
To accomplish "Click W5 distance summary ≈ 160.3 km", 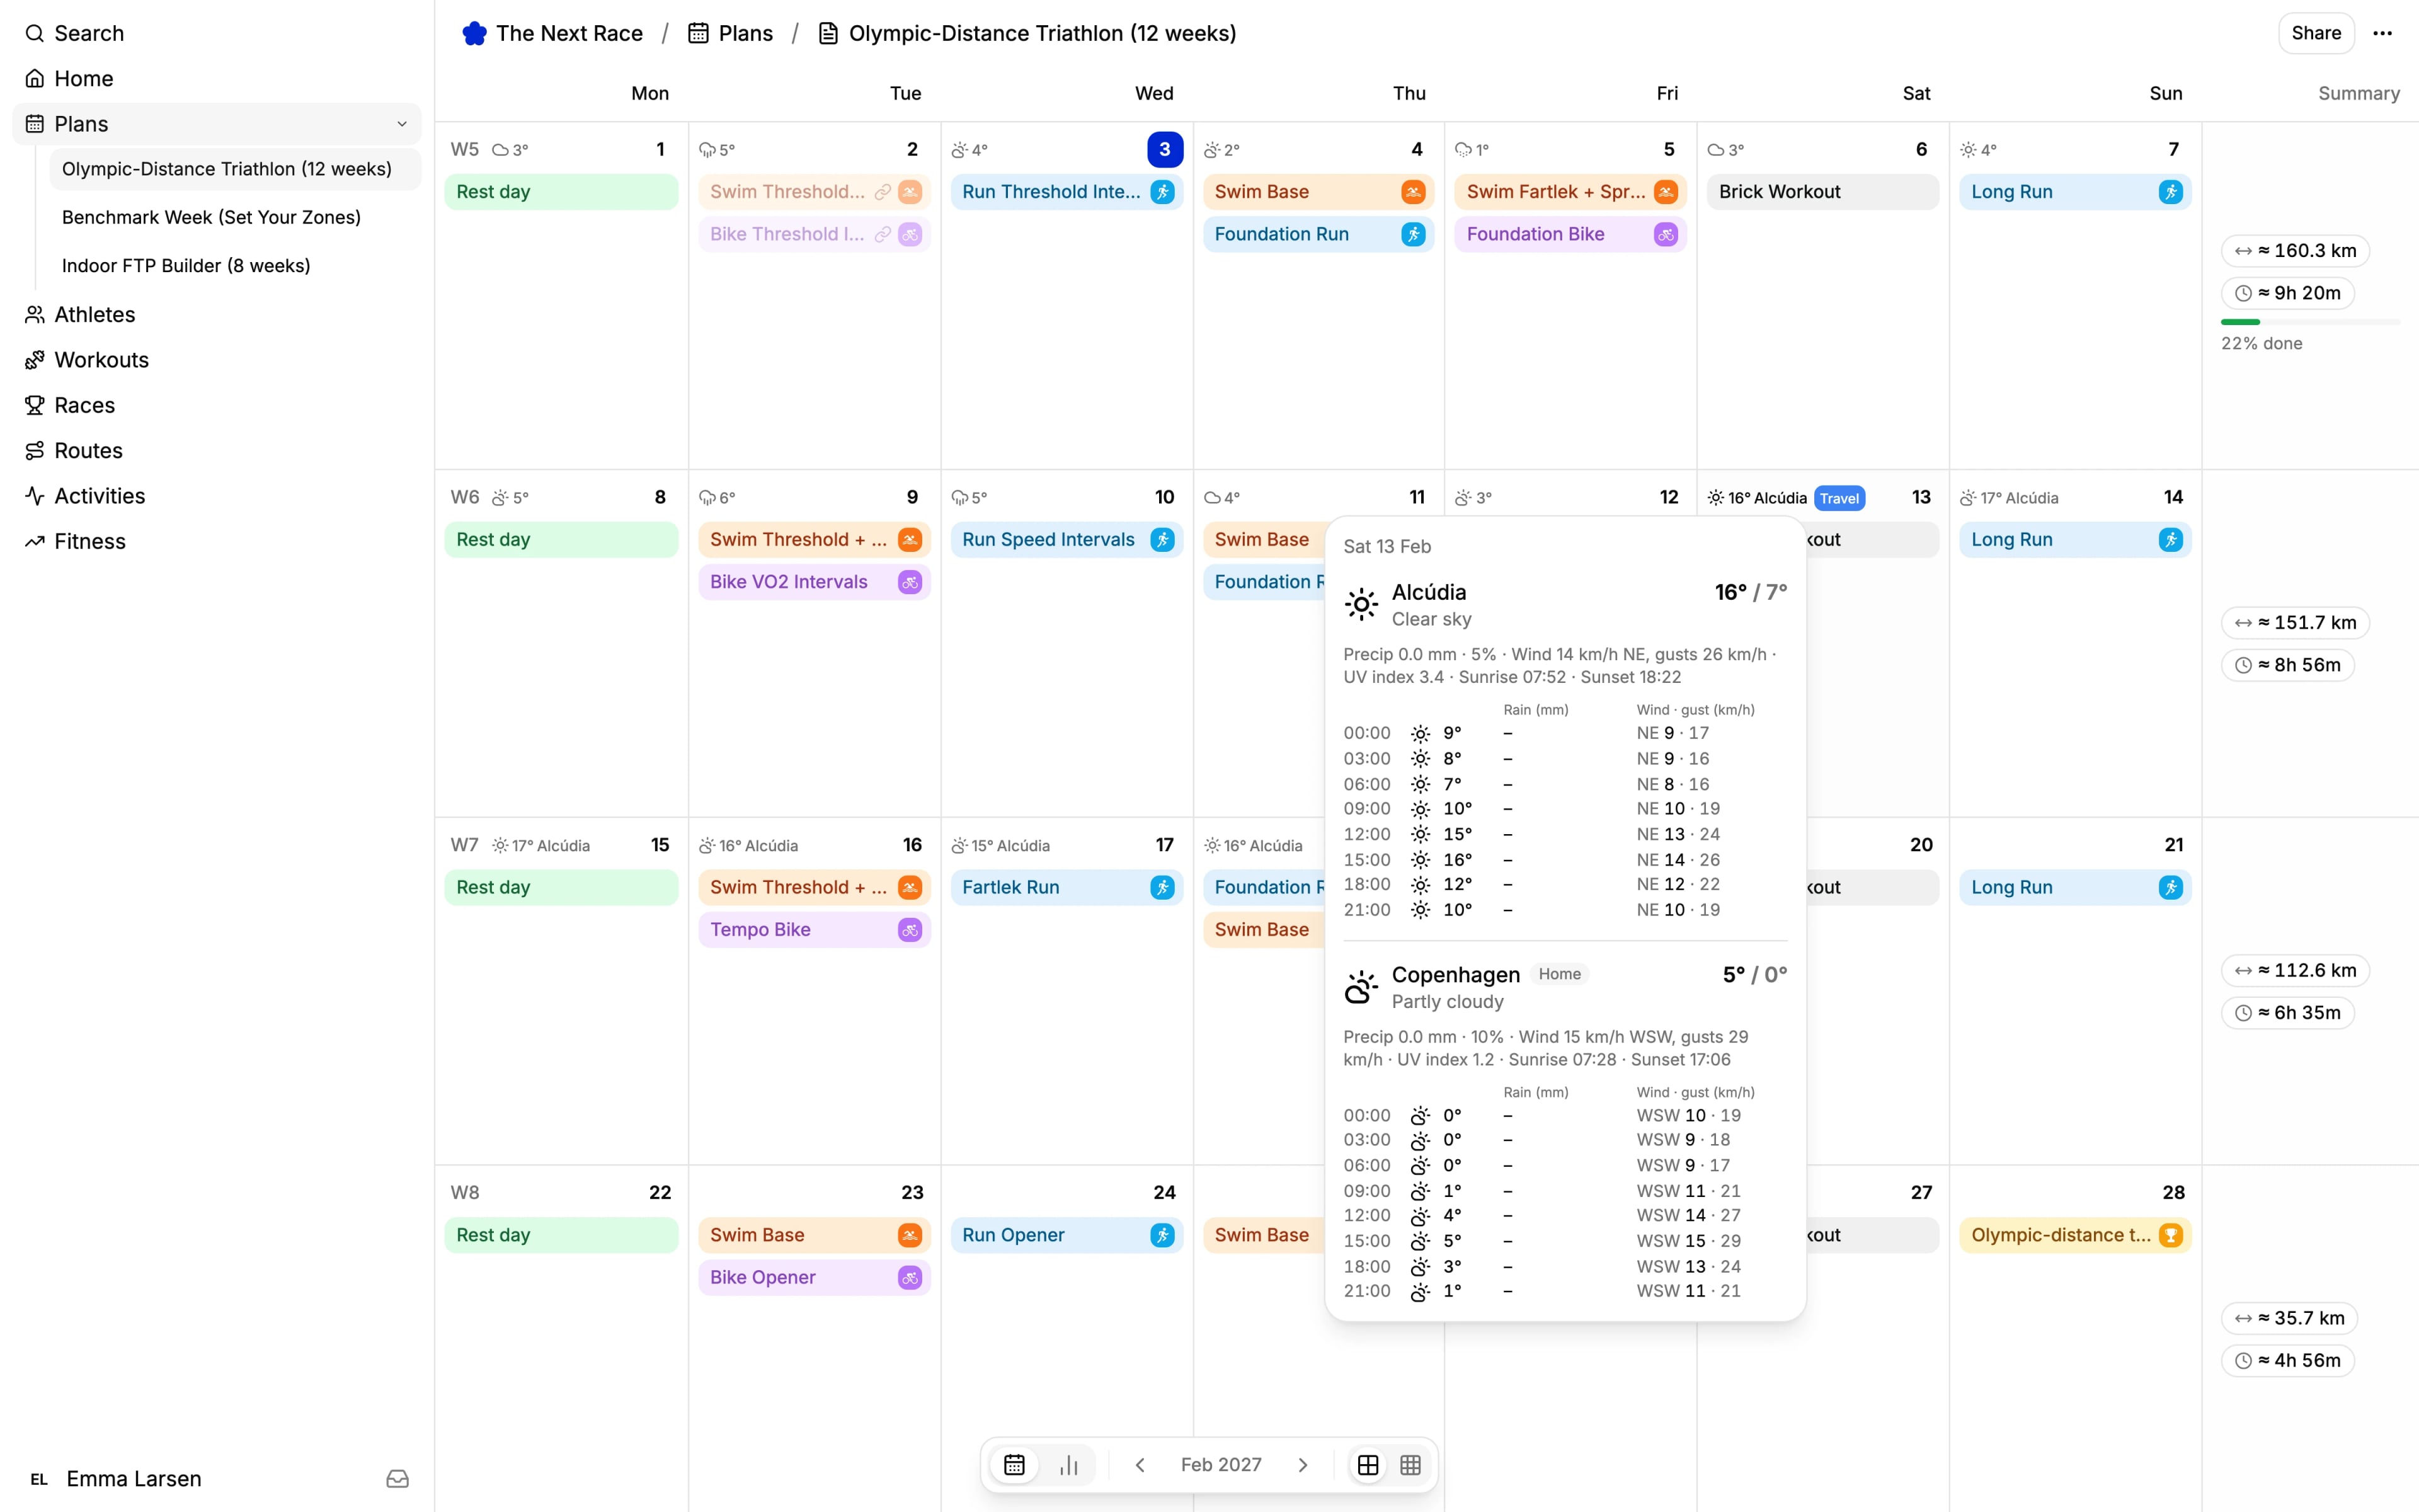I will pyautogui.click(x=2295, y=251).
